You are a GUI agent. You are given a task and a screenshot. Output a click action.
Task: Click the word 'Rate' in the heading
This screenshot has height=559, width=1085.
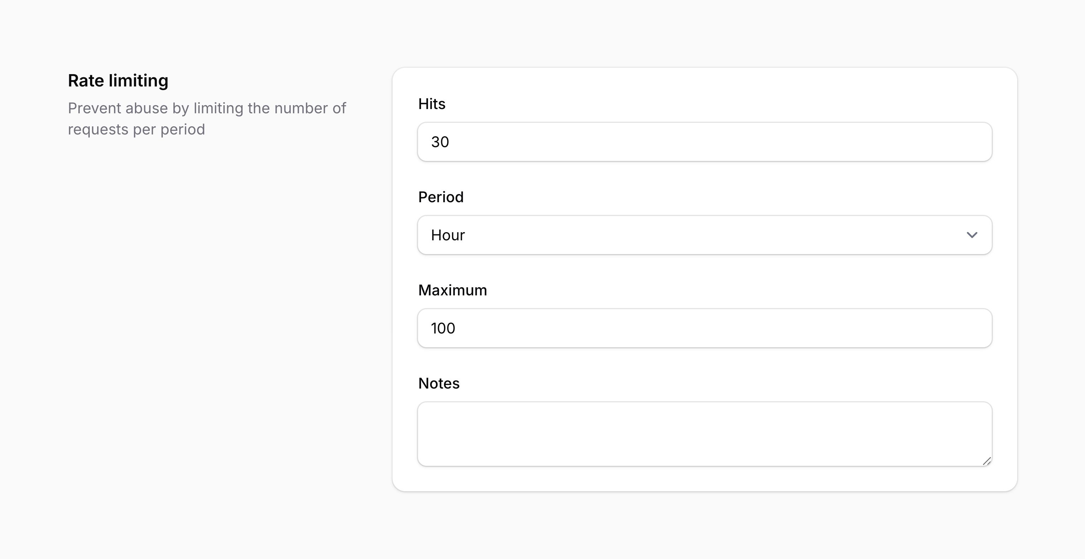85,80
